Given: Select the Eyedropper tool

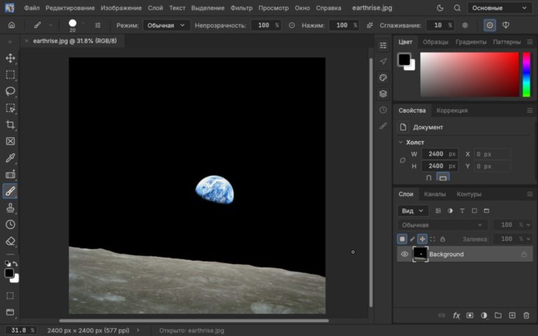Looking at the screenshot, I should click(11, 157).
